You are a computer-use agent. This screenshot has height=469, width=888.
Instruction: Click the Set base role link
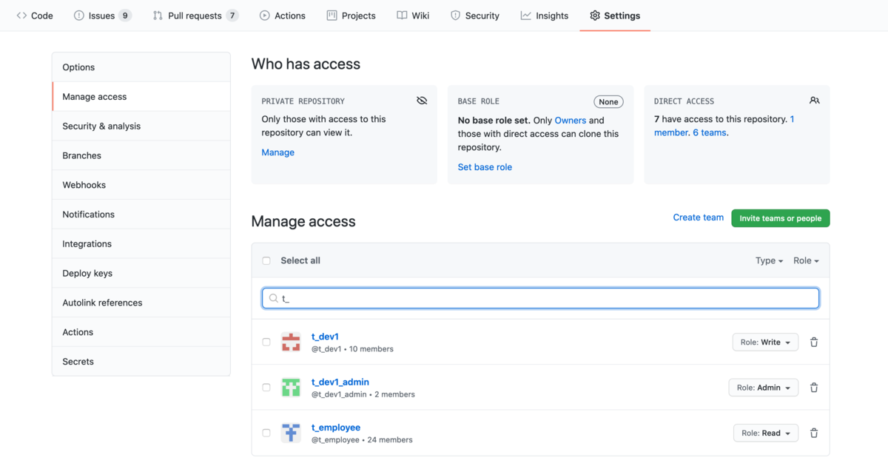pyautogui.click(x=485, y=167)
